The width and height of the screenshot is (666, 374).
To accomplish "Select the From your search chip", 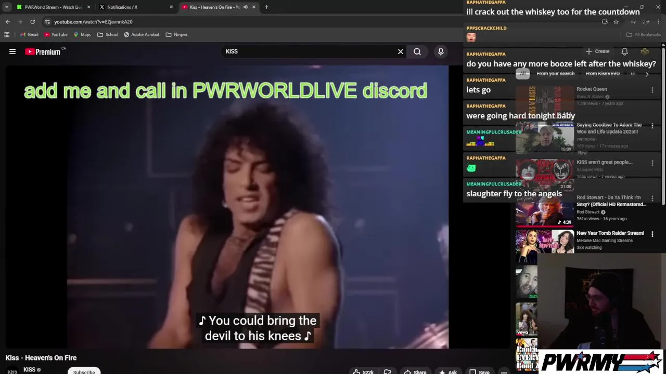I will pyautogui.click(x=556, y=74).
